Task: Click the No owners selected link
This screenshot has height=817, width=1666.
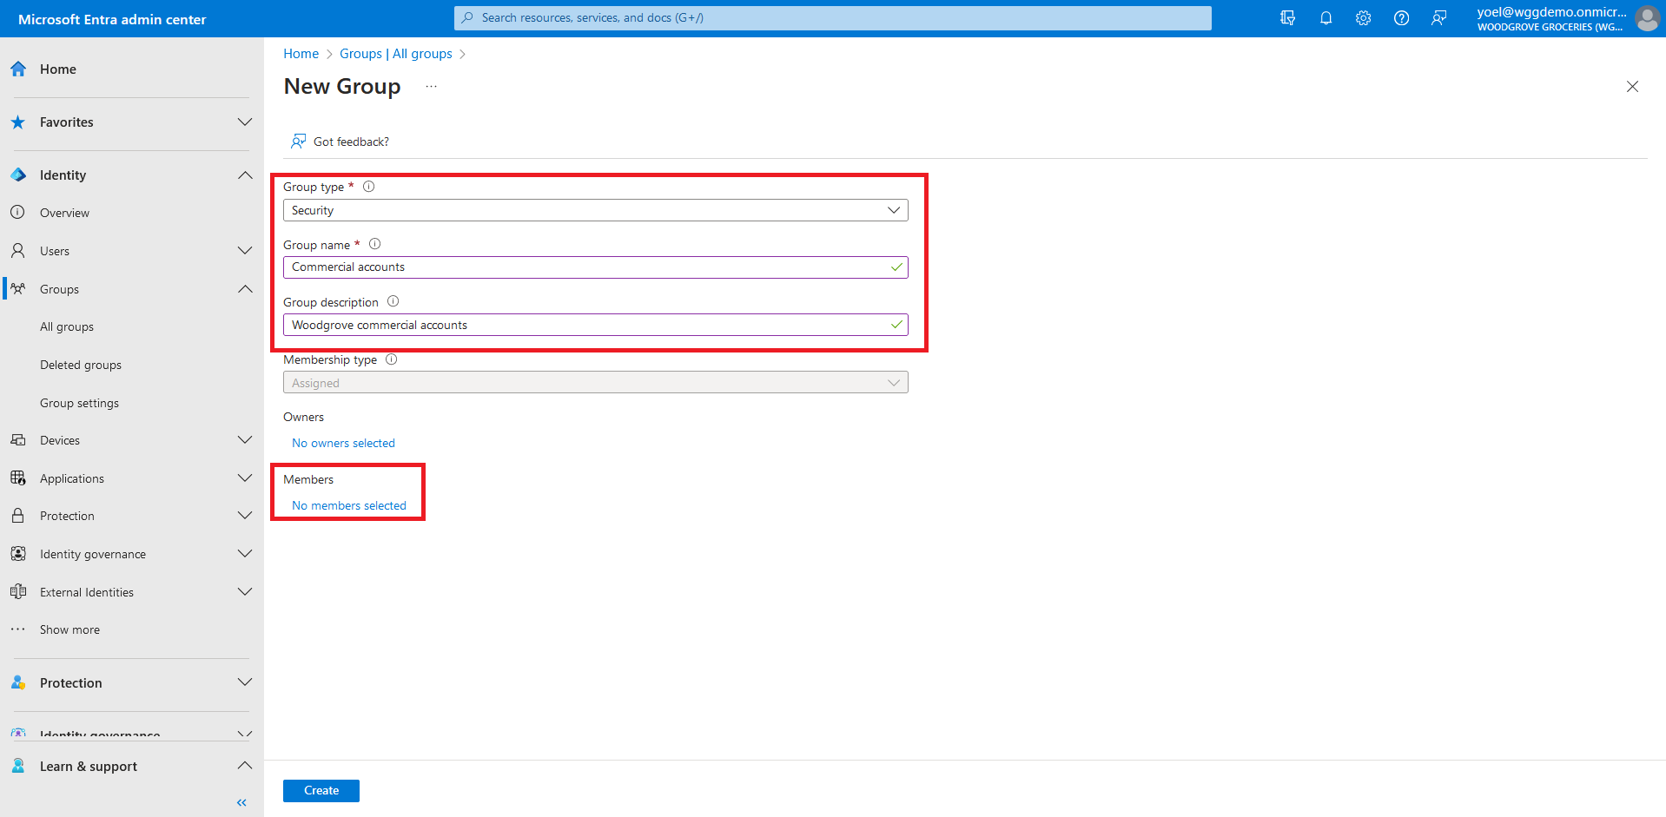Action: coord(343,443)
